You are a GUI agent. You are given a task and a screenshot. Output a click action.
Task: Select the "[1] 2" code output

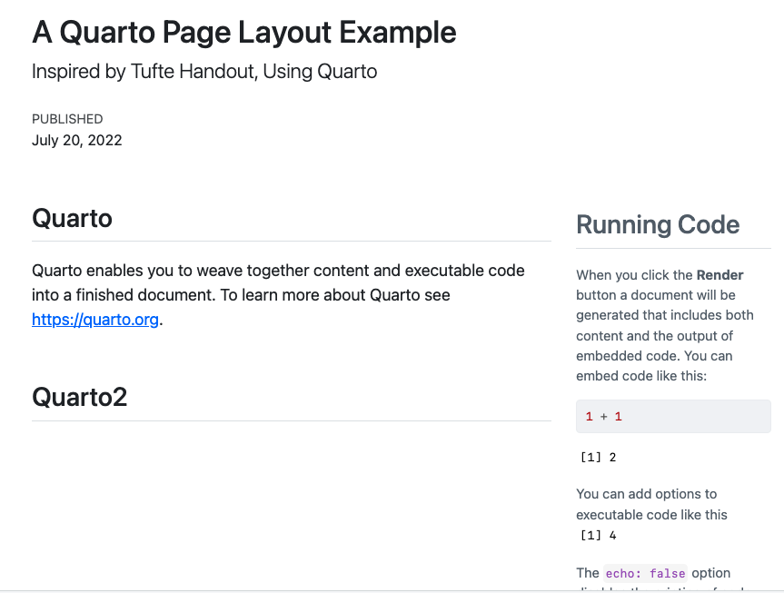pyautogui.click(x=598, y=457)
